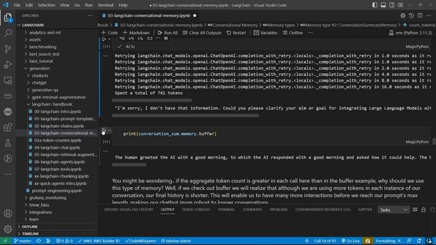Open the File menu
The height and width of the screenshot is (245, 436).
[17, 5]
